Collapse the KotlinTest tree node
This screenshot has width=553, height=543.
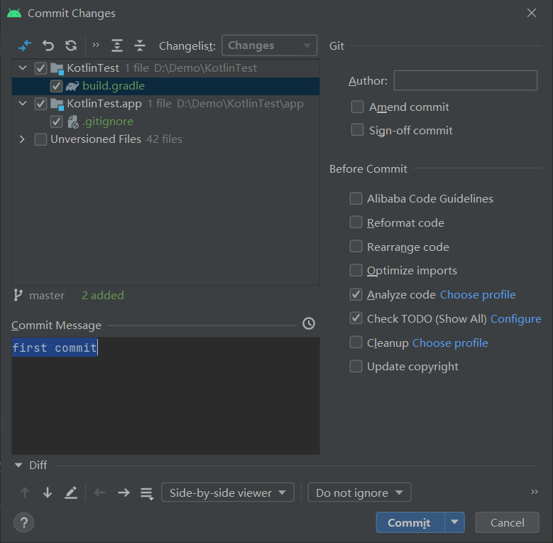pyautogui.click(x=23, y=68)
